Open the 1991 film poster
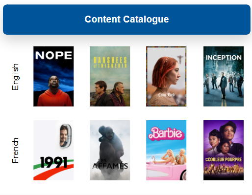This screenshot has width=252, height=195. click(53, 150)
